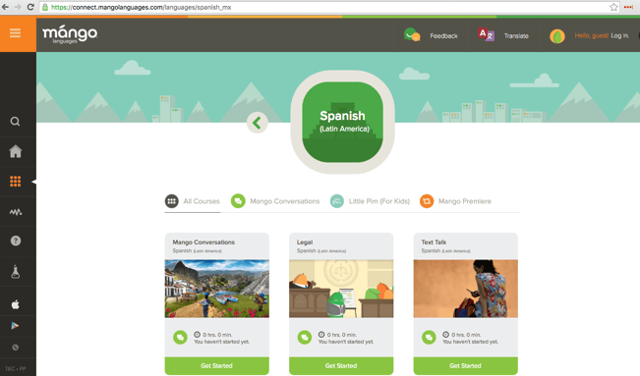
Task: Switch to the All Courses tab
Action: coord(193,201)
